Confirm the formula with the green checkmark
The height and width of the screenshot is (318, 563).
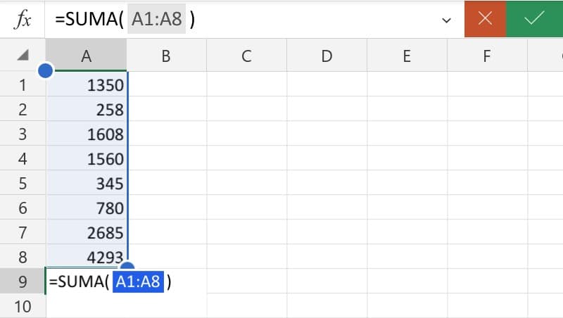(x=534, y=19)
